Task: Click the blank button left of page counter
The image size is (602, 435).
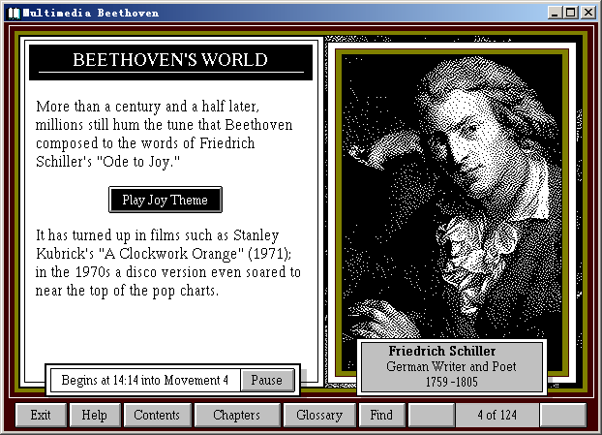Action: coord(432,415)
